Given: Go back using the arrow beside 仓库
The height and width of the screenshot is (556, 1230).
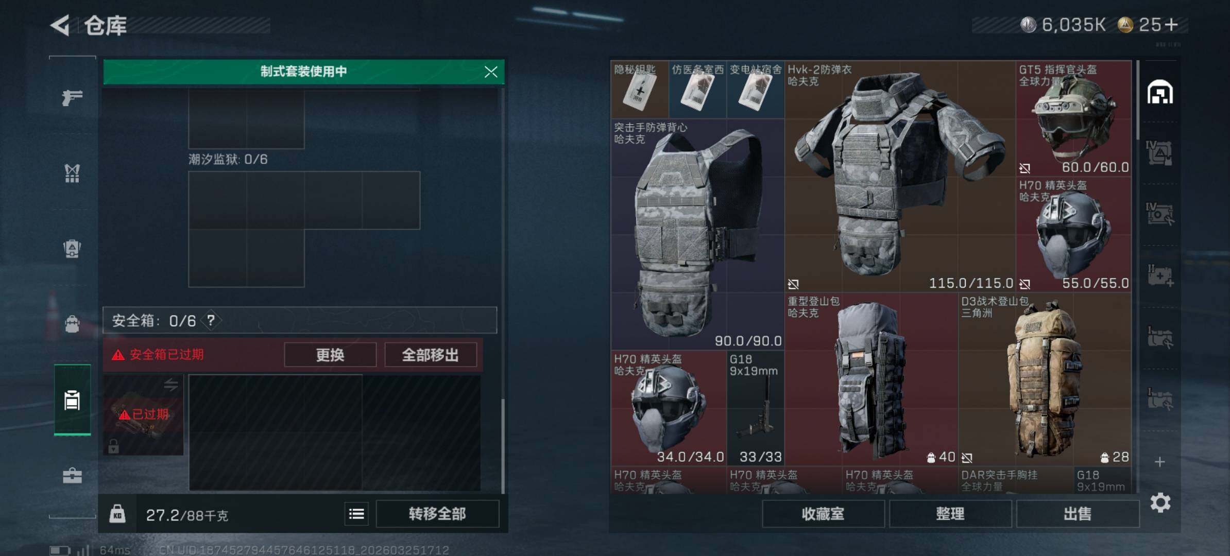Looking at the screenshot, I should point(60,25).
